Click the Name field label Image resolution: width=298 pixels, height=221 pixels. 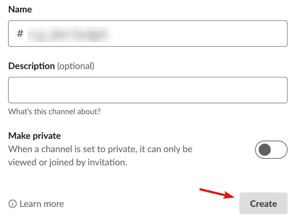tap(20, 9)
